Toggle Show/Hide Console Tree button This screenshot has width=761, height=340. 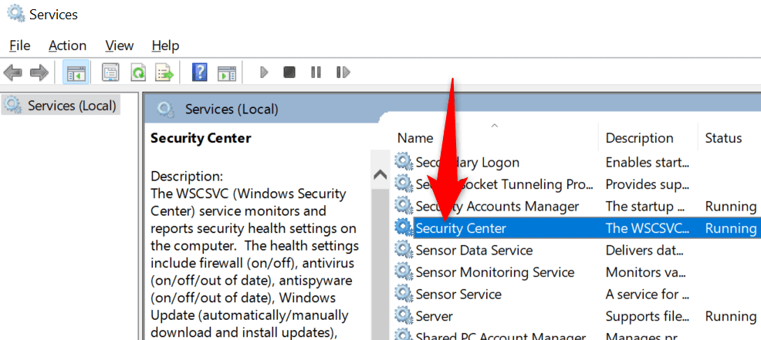[76, 72]
